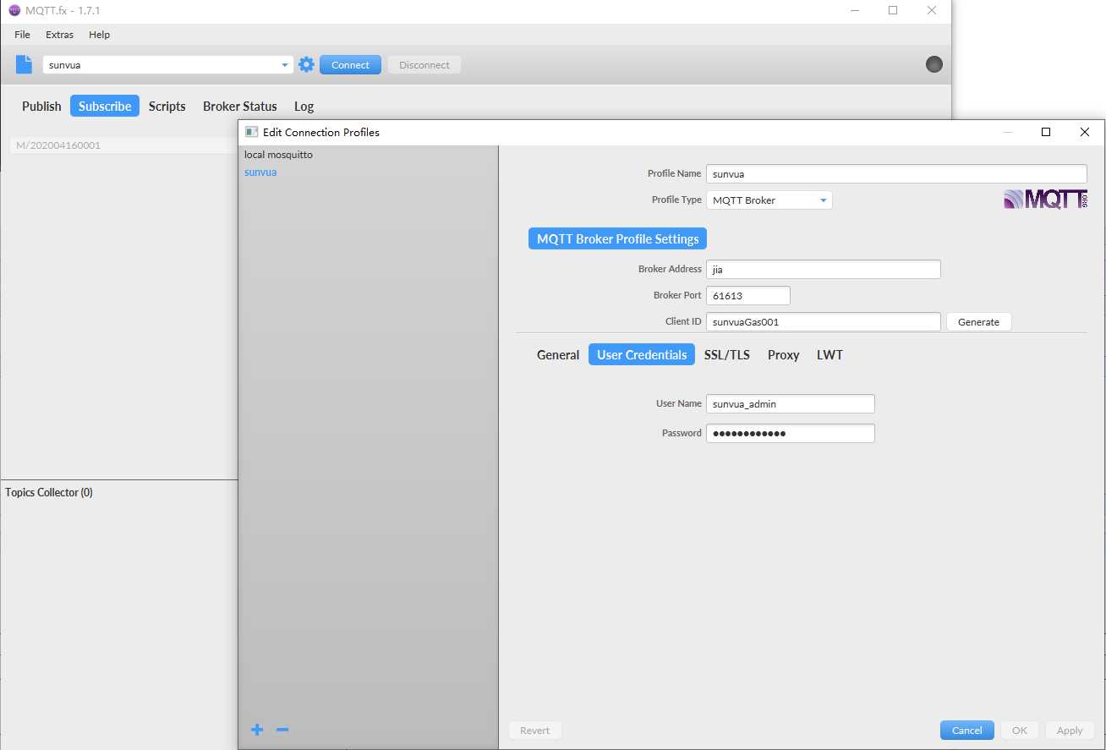The width and height of the screenshot is (1106, 750).
Task: Open the General settings tab
Action: coord(558,354)
